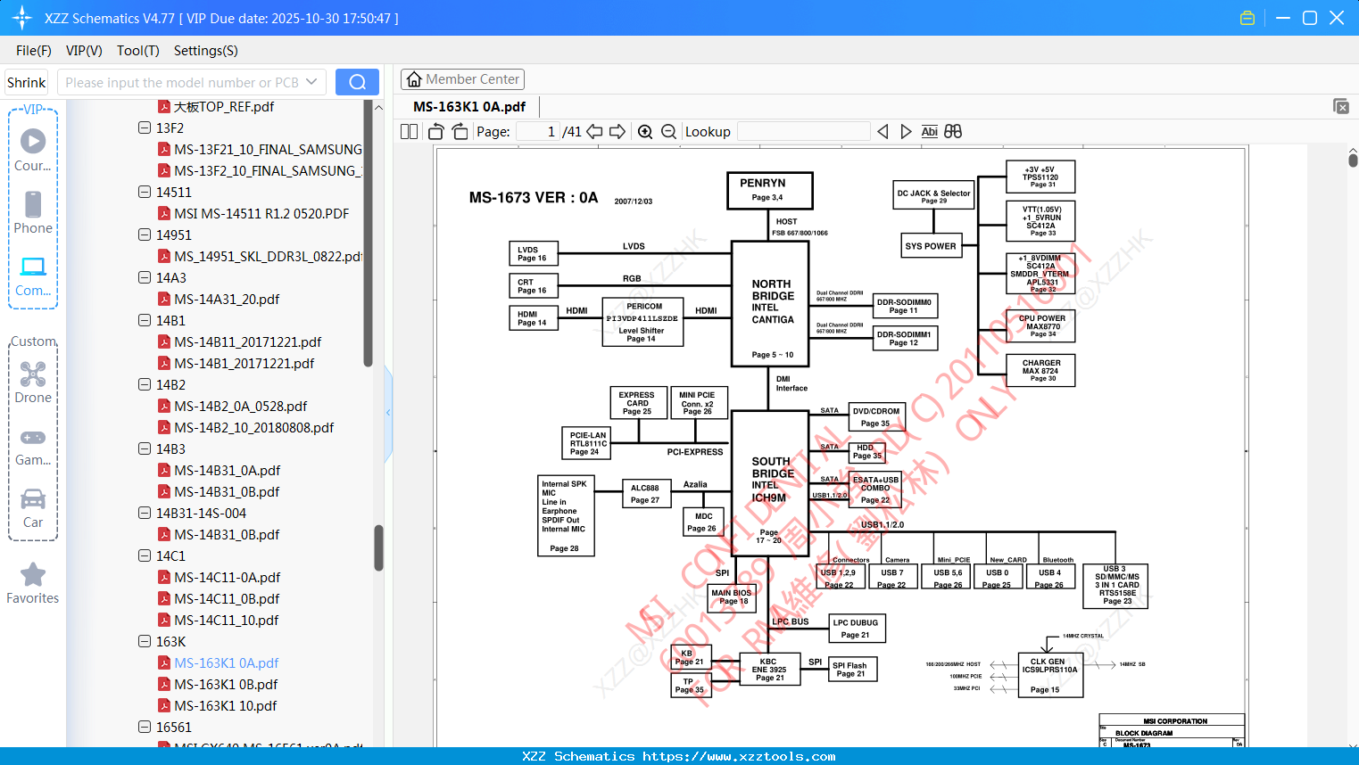Collapse the 14B1 folder node
Viewport: 1359px width, 765px height.
pos(145,320)
